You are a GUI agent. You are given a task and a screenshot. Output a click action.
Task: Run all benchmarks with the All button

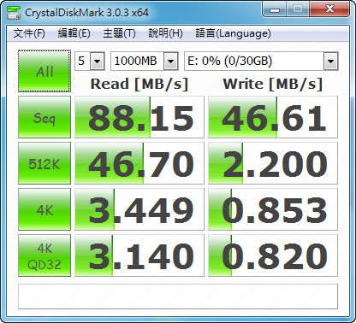[x=44, y=71]
